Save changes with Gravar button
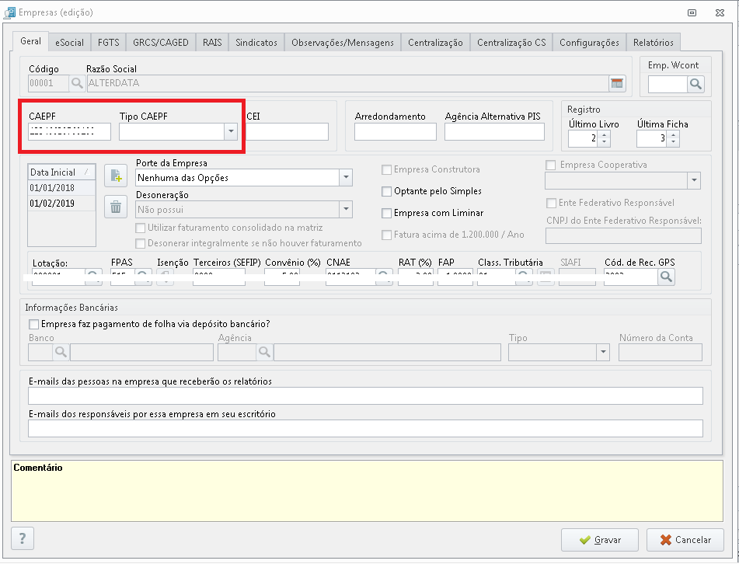The width and height of the screenshot is (739, 564). click(x=599, y=540)
